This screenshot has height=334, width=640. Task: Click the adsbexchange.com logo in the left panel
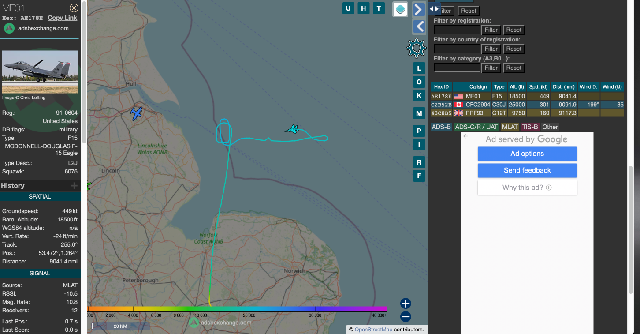pyautogui.click(x=9, y=28)
